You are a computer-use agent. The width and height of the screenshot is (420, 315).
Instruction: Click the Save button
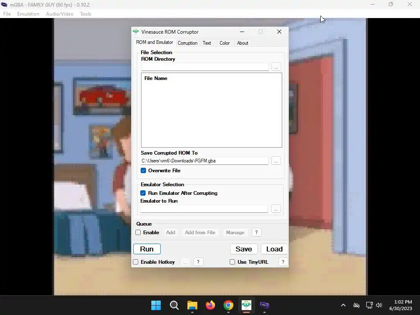[x=244, y=249]
